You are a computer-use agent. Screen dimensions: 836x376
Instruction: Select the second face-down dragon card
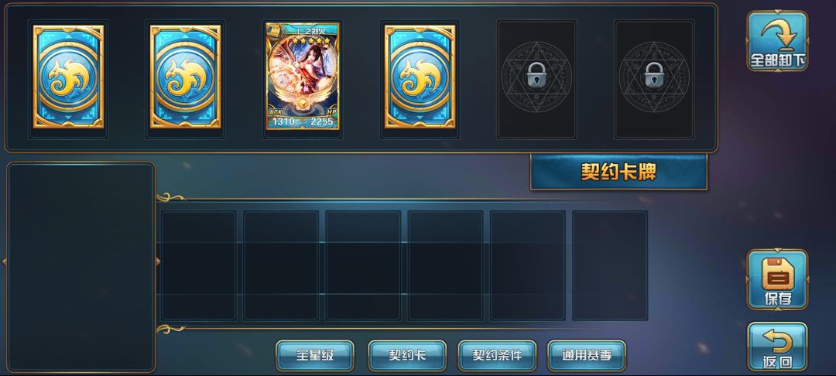[186, 77]
